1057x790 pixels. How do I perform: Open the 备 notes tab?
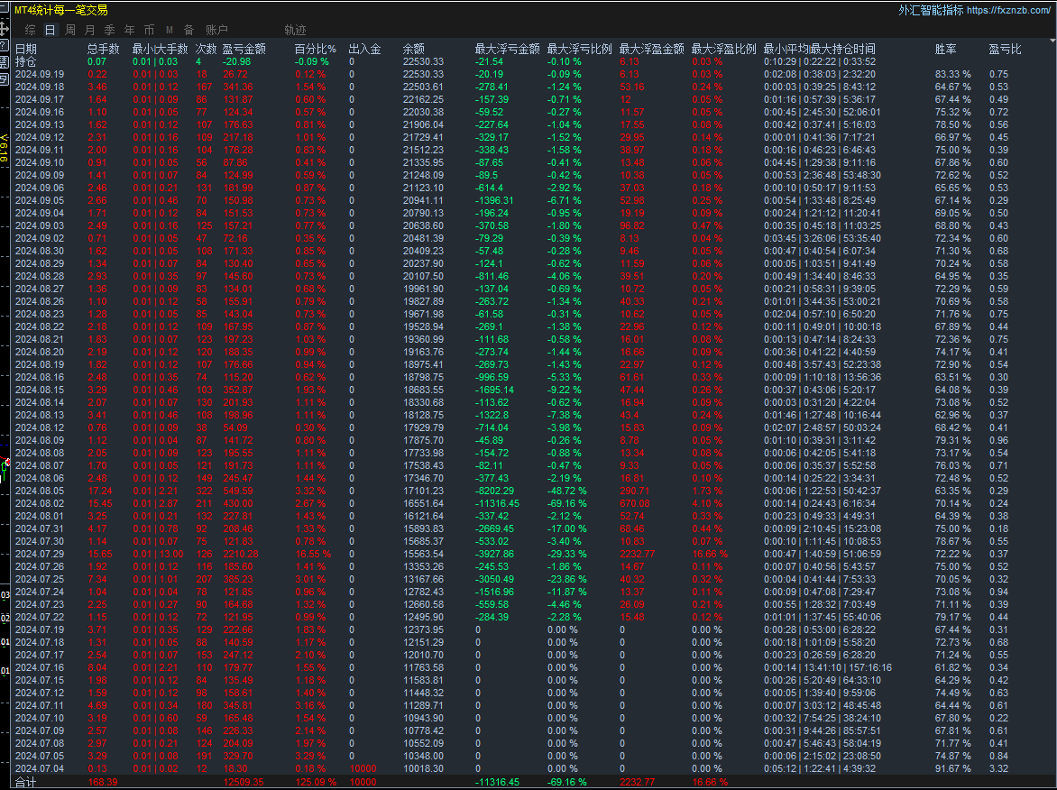[x=189, y=30]
